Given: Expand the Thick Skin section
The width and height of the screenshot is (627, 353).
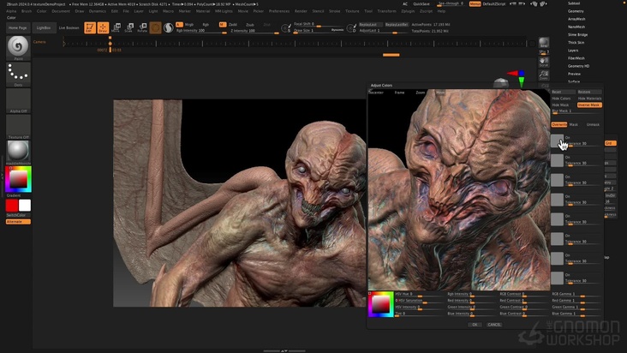Looking at the screenshot, I should [x=576, y=42].
